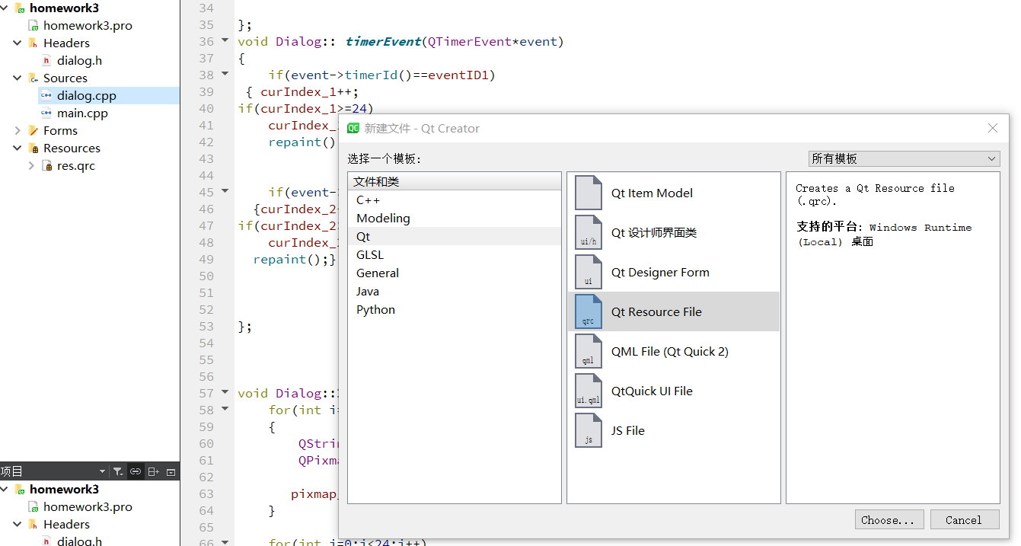Viewport: 1021px width, 546px height.
Task: Click the res.qrc lock file icon
Action: [47, 166]
